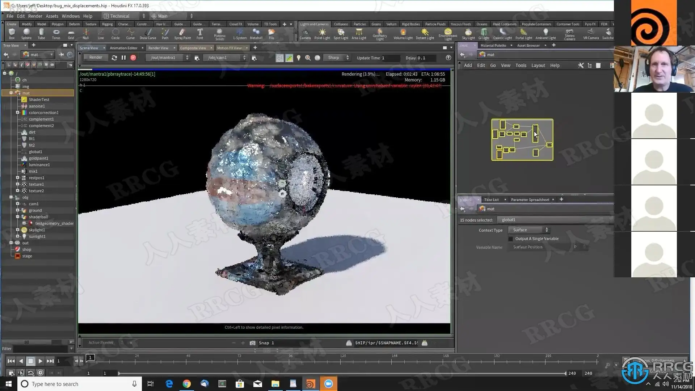Click the Render button

[x=96, y=58]
